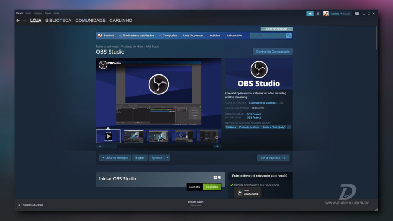The width and height of the screenshot is (393, 221).
Task: Open the Steam menu
Action: tap(19, 13)
